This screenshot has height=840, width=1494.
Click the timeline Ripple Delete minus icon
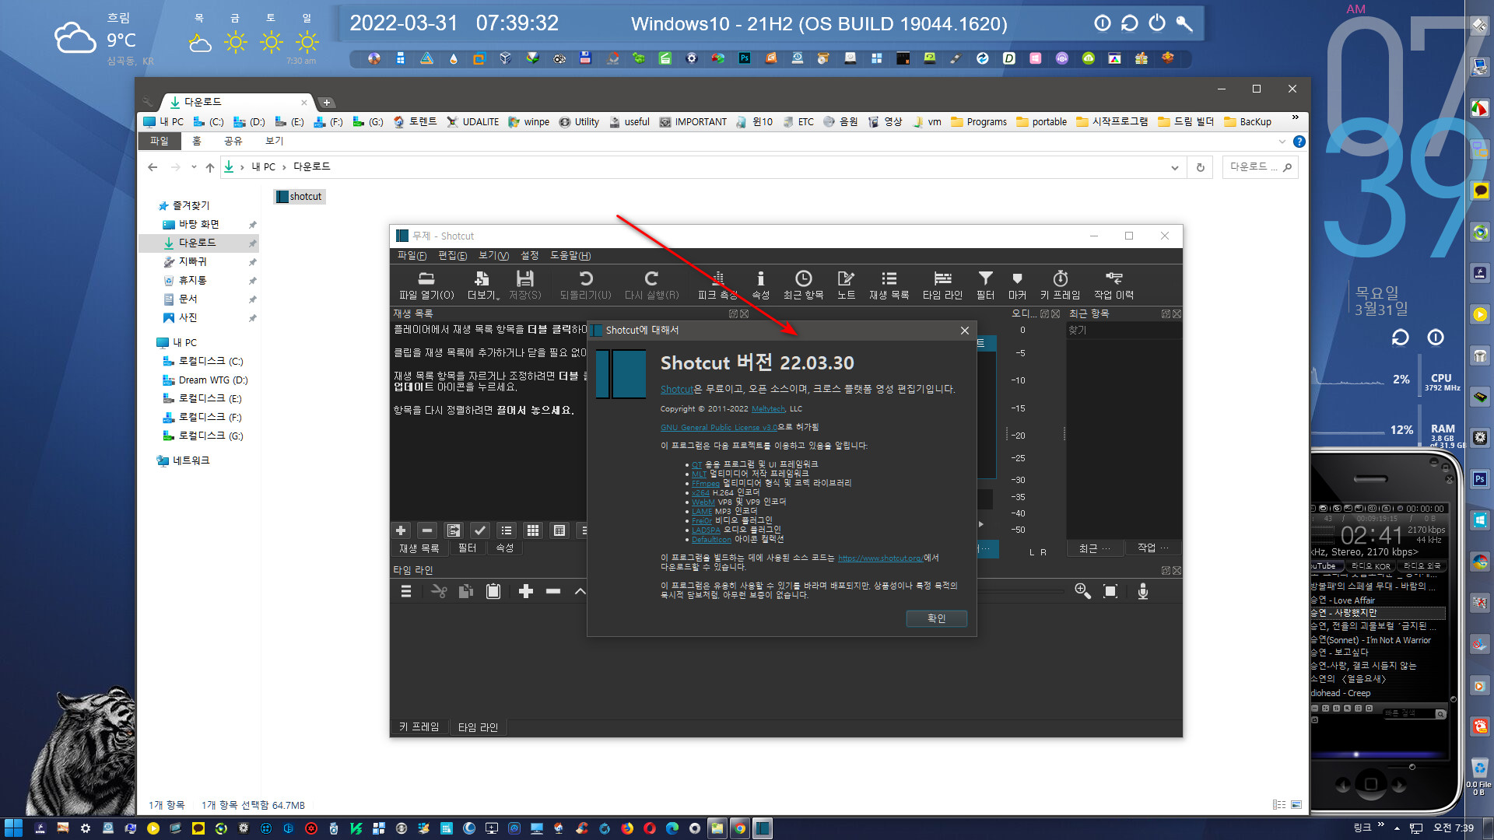tap(553, 592)
